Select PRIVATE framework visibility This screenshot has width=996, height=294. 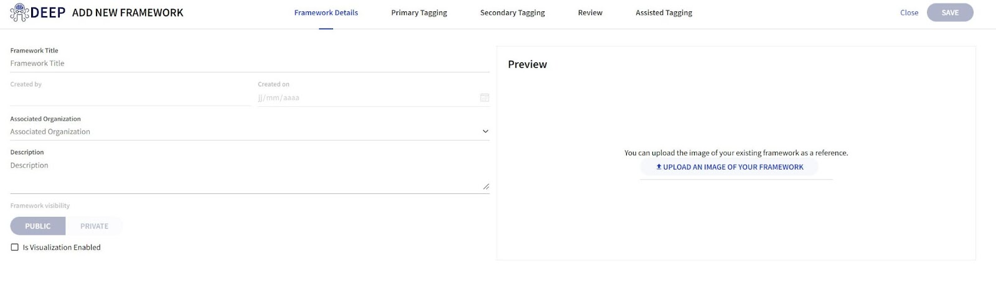pyautogui.click(x=94, y=226)
